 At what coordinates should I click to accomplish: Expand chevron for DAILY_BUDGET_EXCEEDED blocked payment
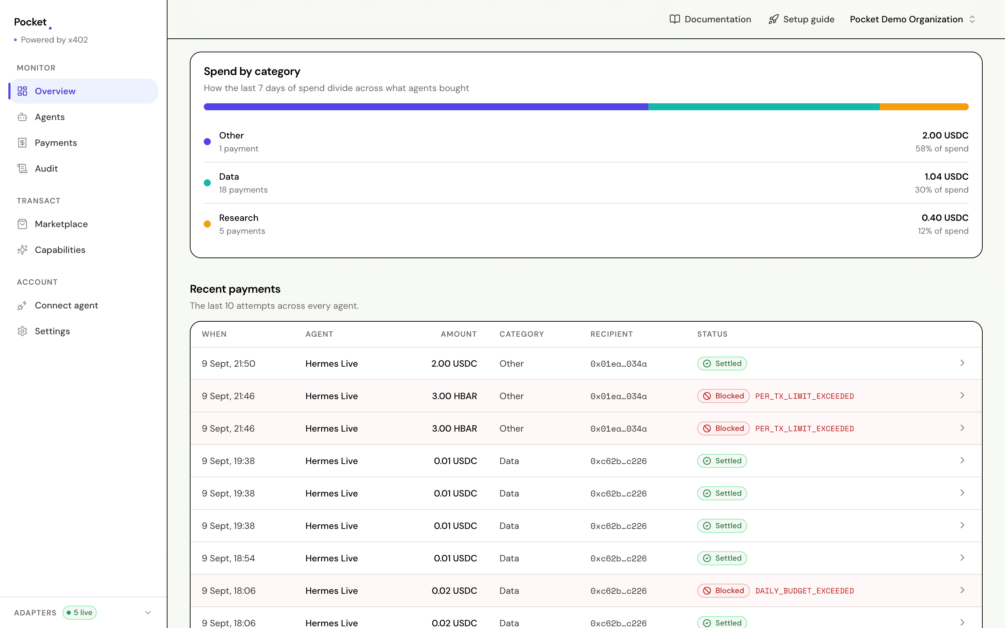click(962, 590)
